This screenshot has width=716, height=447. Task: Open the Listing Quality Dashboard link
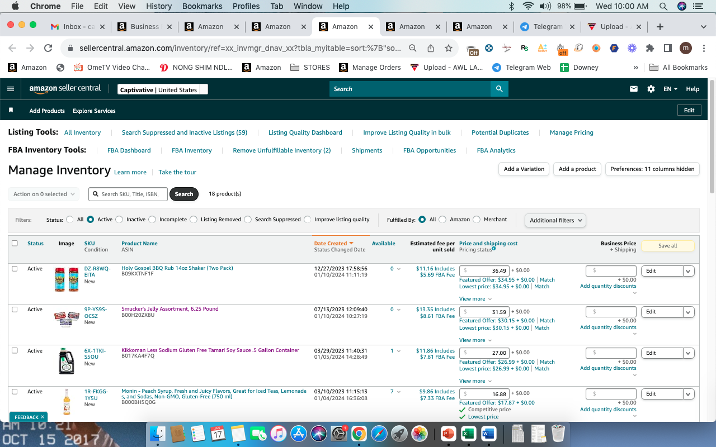point(305,132)
